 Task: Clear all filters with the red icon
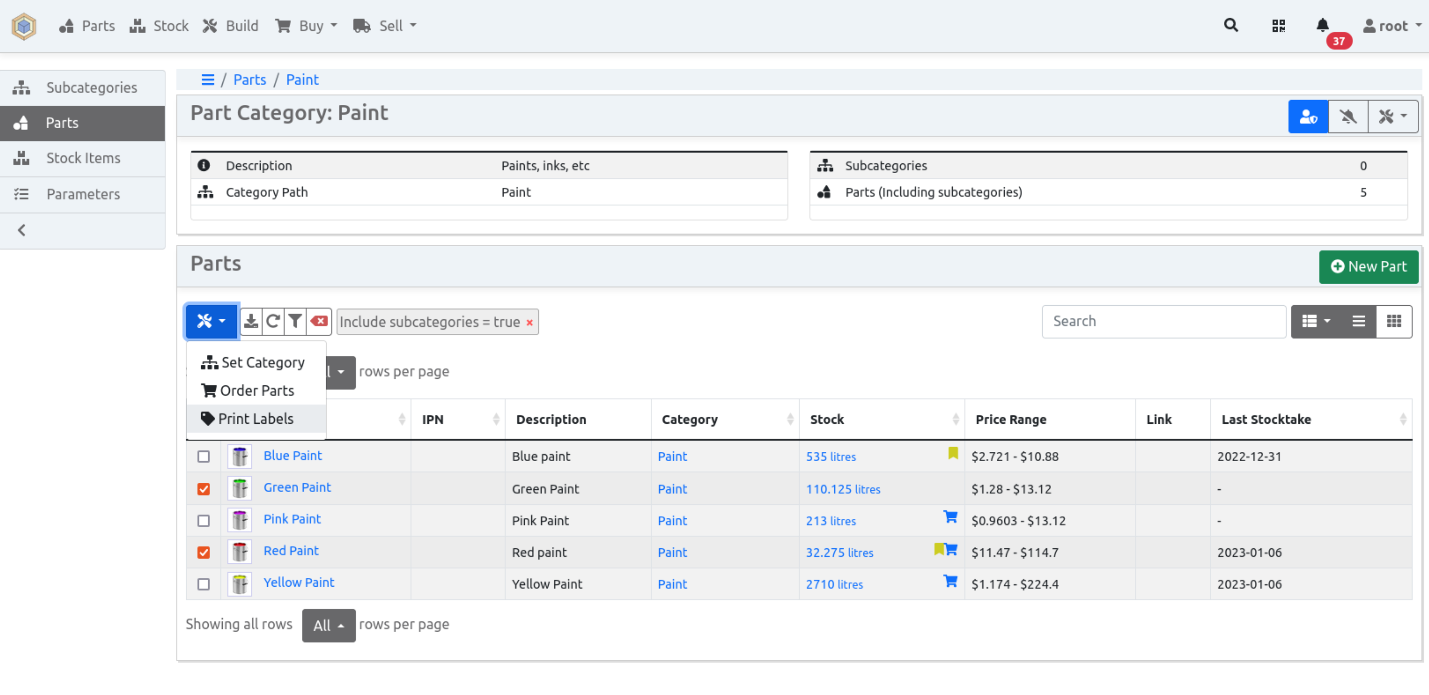(x=318, y=321)
